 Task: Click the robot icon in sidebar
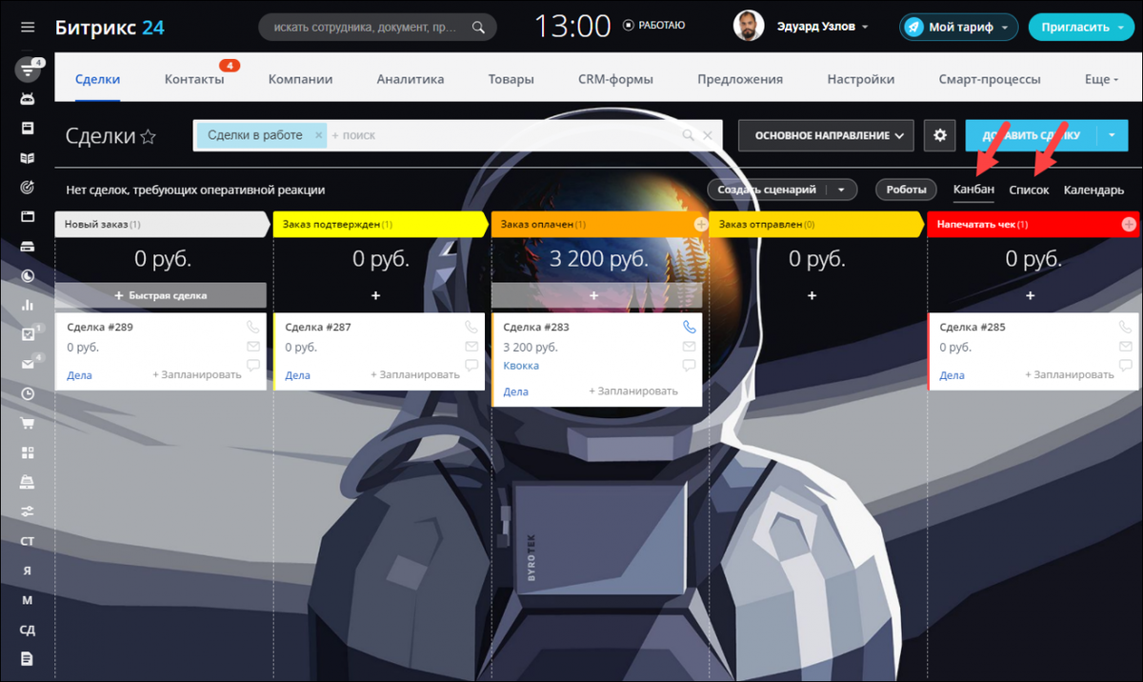(x=28, y=98)
